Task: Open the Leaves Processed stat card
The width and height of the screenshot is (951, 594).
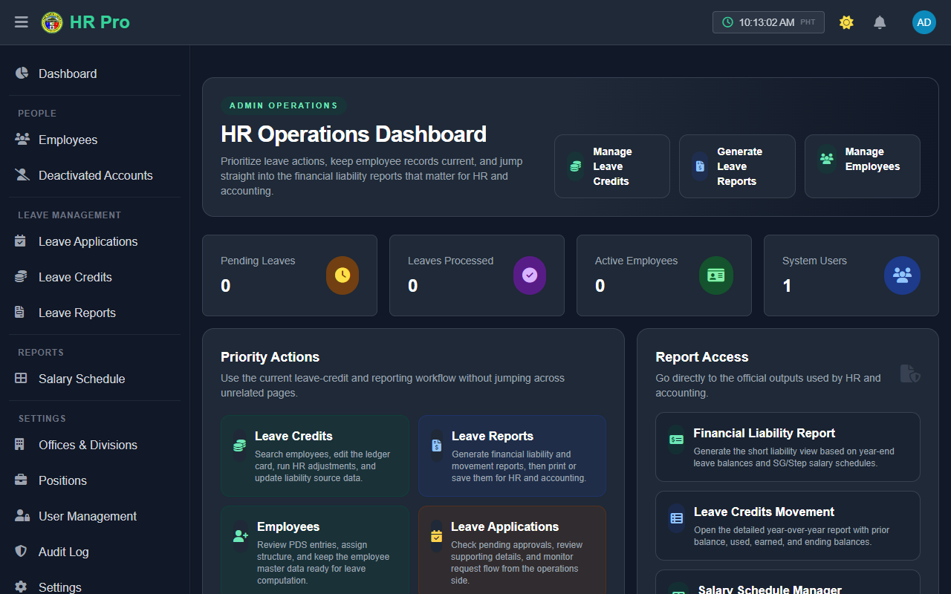Action: (477, 275)
